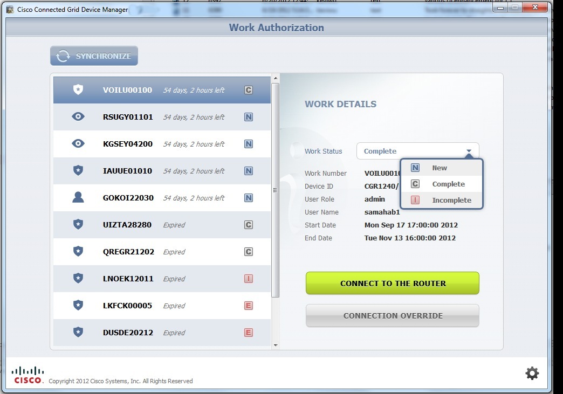This screenshot has height=394, width=563.
Task: Select work order KGSEY04200
Action: pos(162,144)
